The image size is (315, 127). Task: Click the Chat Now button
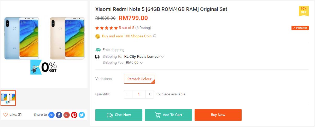tap(119, 115)
